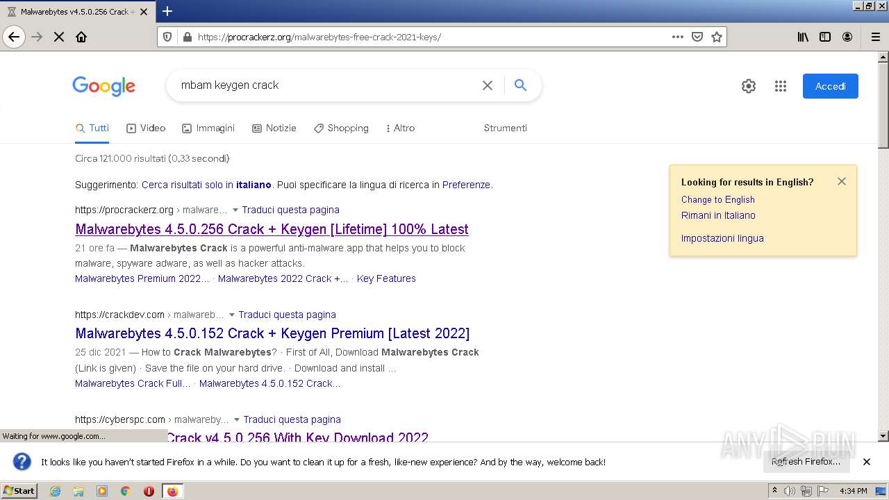Image resolution: width=889 pixels, height=500 pixels.
Task: Open Google settings gear
Action: [749, 86]
